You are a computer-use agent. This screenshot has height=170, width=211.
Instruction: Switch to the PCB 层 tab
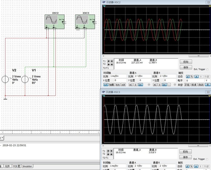pos(16,166)
